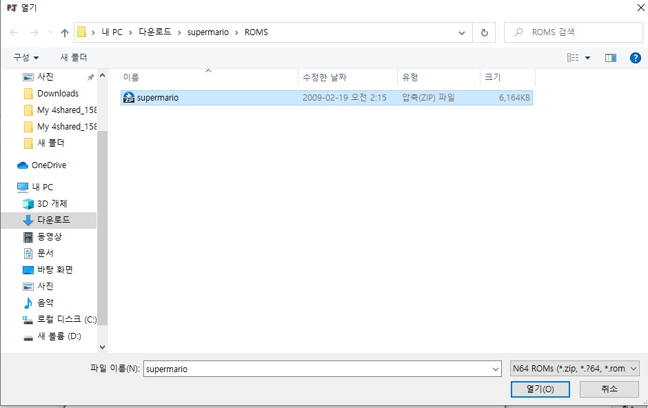Open 동영상 in the sidebar
This screenshot has width=648, height=408.
pyautogui.click(x=49, y=236)
